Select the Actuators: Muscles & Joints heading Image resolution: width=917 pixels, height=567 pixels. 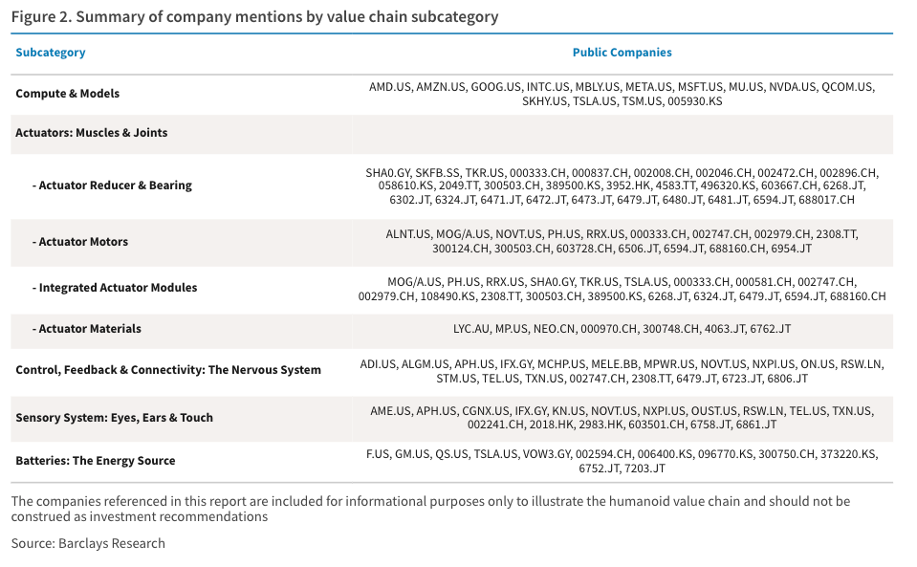click(91, 133)
